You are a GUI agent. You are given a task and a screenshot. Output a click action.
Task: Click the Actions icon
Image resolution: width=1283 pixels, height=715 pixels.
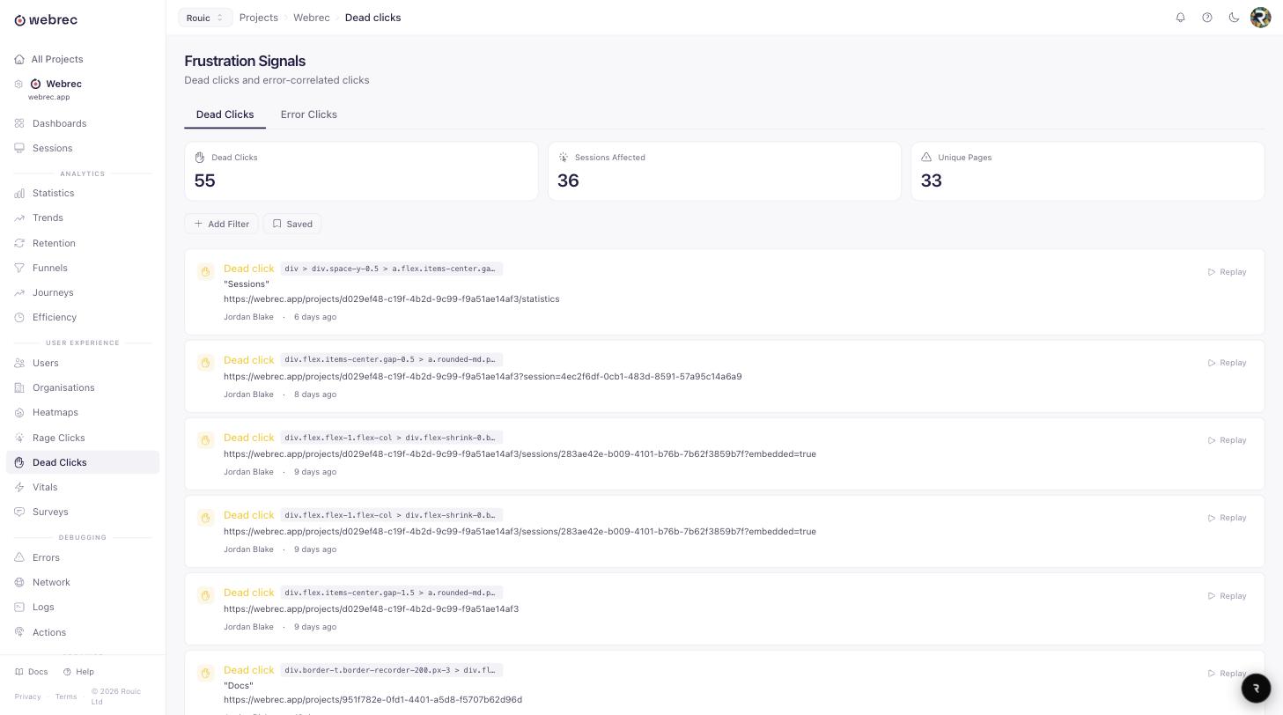pos(19,632)
